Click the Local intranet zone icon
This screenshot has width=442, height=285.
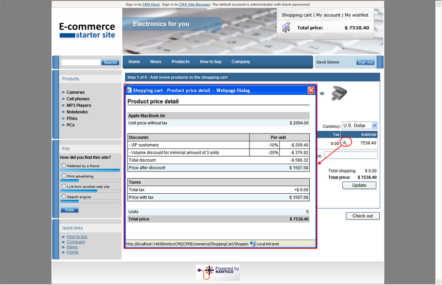tap(252, 244)
